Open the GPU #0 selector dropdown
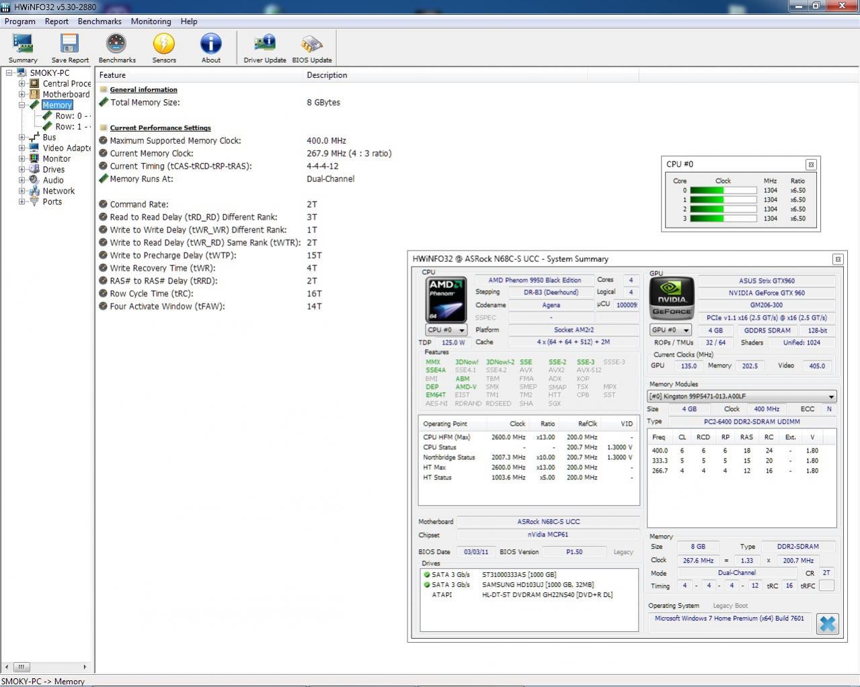The height and width of the screenshot is (687, 860). [670, 330]
